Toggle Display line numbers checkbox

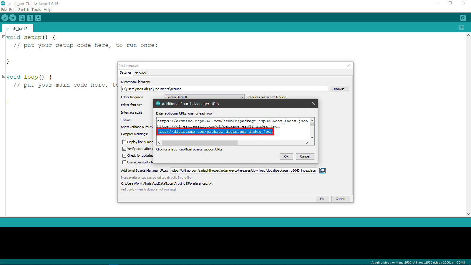point(124,142)
